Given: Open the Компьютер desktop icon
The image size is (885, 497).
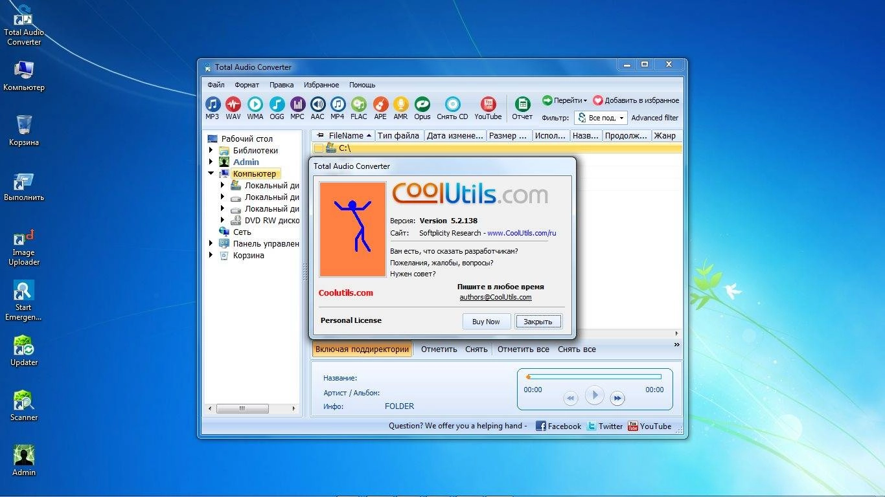Looking at the screenshot, I should click(24, 76).
